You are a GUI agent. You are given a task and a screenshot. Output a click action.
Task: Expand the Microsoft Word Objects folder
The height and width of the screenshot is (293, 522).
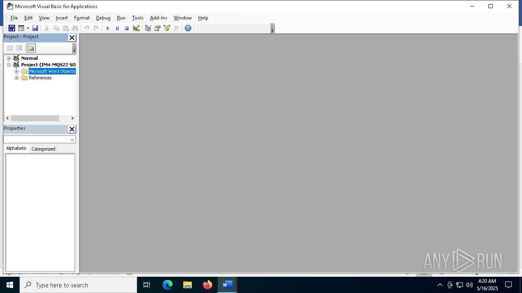[x=16, y=71]
